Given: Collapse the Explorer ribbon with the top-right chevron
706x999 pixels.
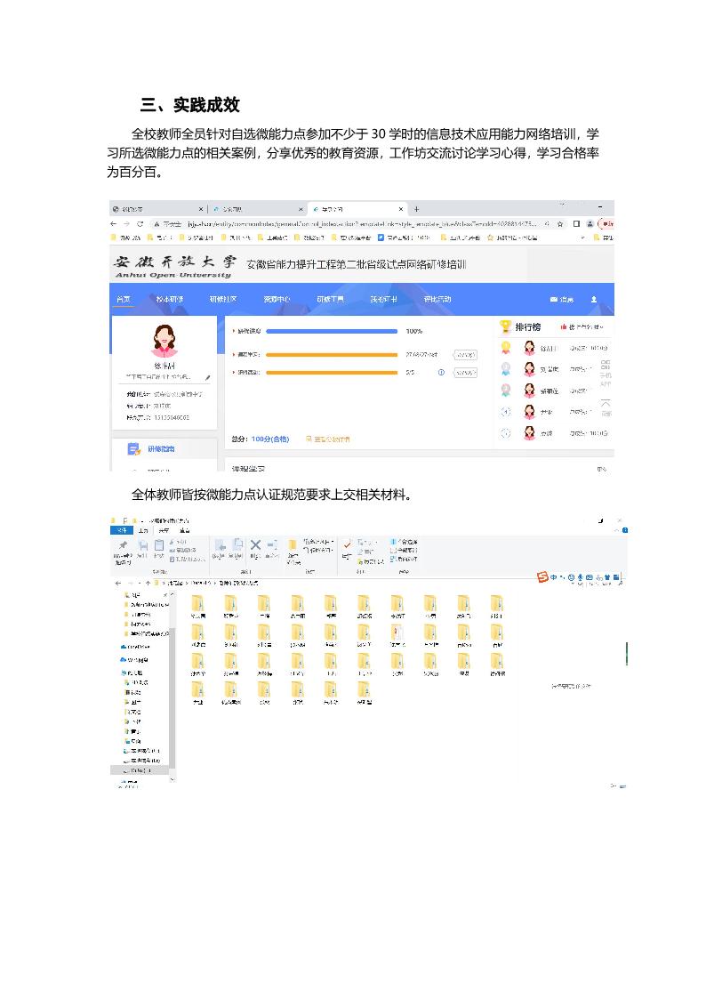Looking at the screenshot, I should click(x=616, y=530).
